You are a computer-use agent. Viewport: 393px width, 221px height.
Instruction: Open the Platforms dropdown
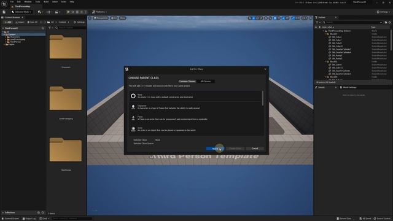coord(99,12)
